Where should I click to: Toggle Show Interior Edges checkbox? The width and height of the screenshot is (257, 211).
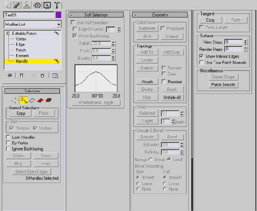(x=201, y=56)
